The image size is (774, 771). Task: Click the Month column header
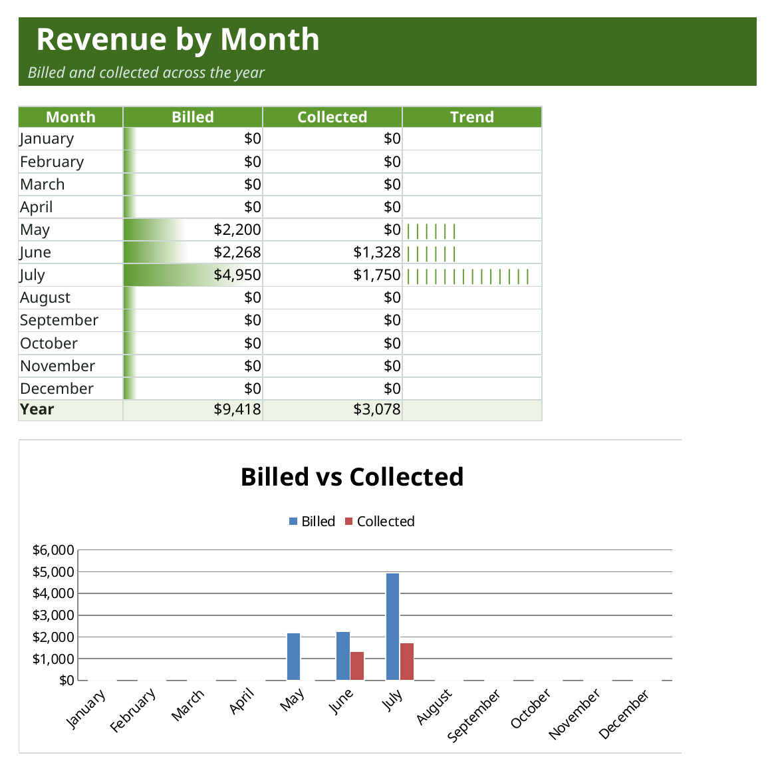coord(70,117)
